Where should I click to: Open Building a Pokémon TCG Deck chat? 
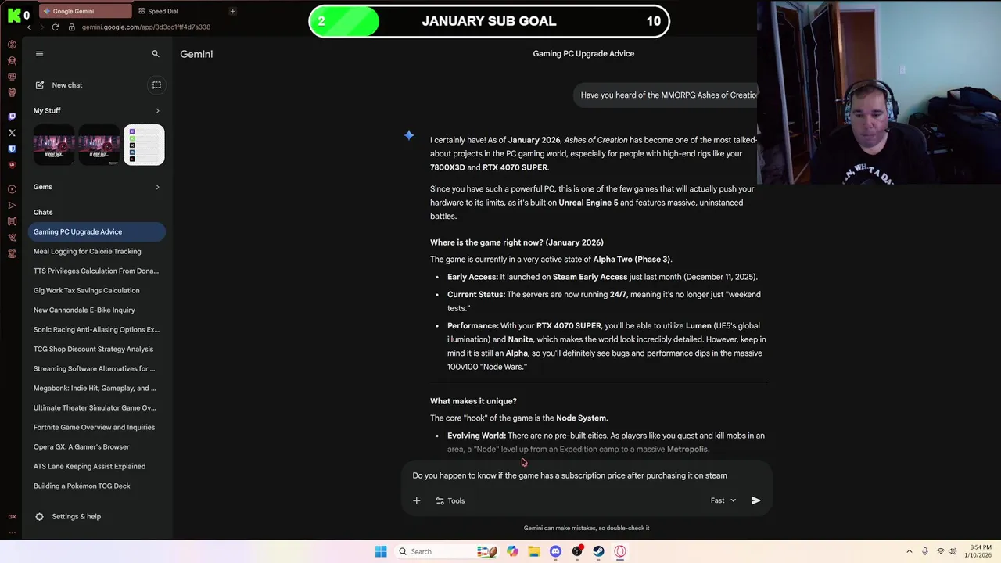click(x=97, y=486)
